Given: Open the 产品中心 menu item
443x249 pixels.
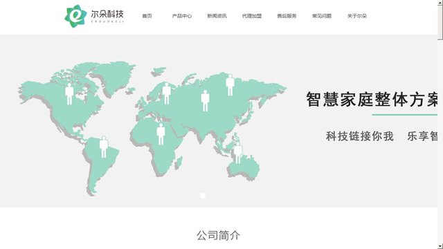Looking at the screenshot, I should pyautogui.click(x=182, y=16).
